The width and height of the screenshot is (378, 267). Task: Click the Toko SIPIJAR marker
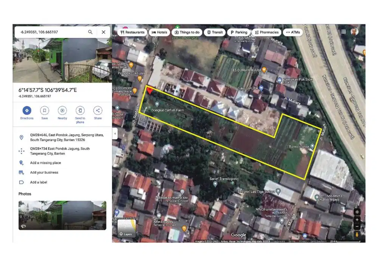(261, 89)
